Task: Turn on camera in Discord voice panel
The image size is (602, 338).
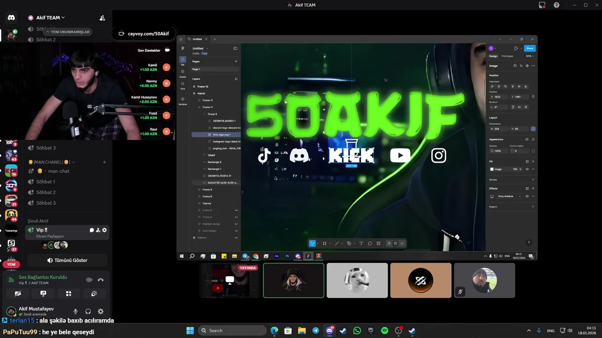Action: (18, 293)
